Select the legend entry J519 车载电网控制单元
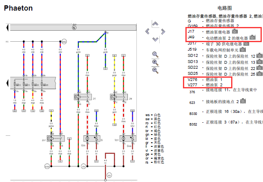The image size is (263, 182). point(213,50)
